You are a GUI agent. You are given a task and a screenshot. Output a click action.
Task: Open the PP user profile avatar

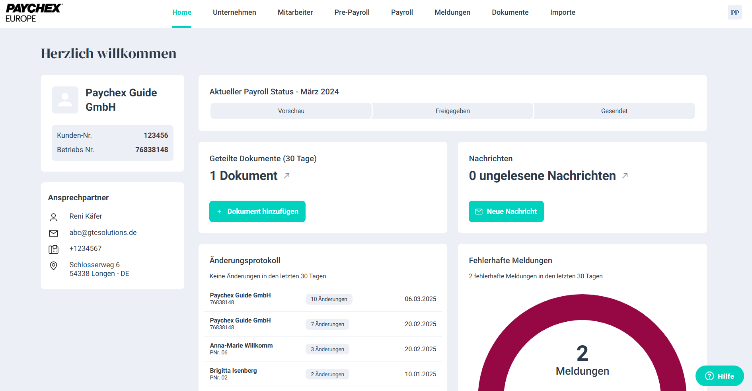point(734,12)
